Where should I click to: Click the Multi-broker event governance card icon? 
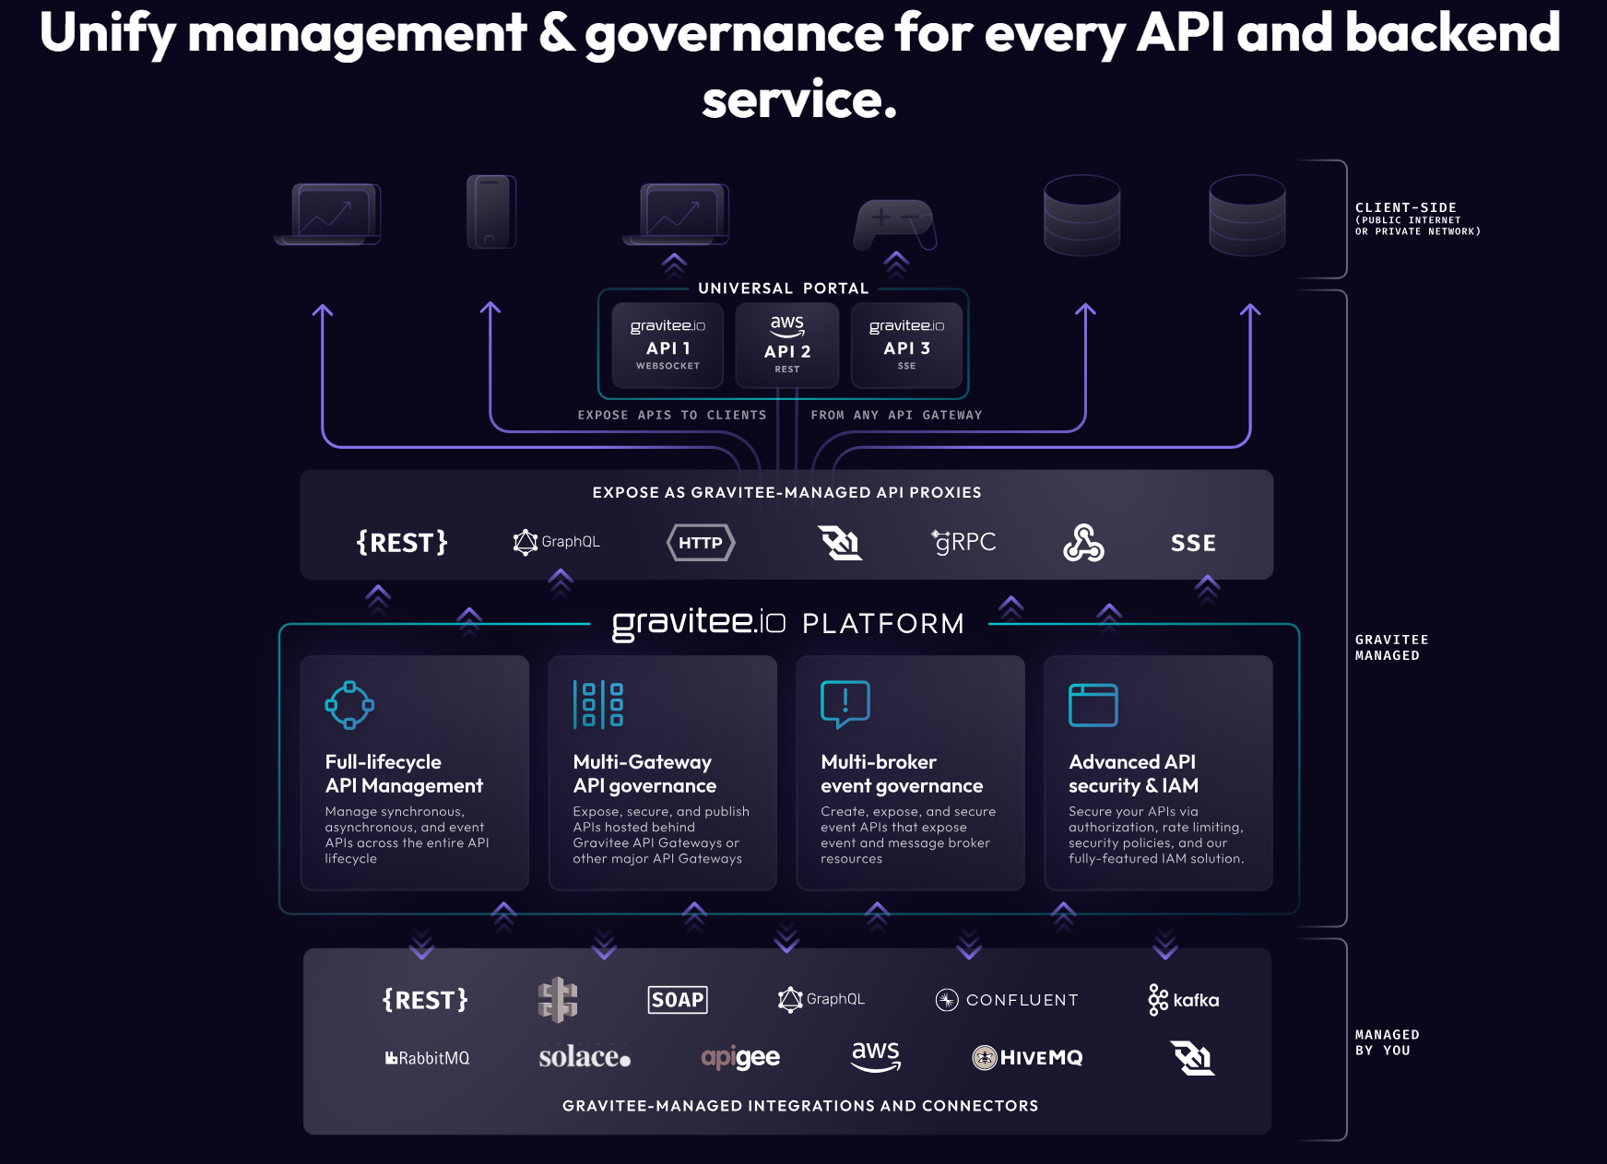[x=845, y=705]
